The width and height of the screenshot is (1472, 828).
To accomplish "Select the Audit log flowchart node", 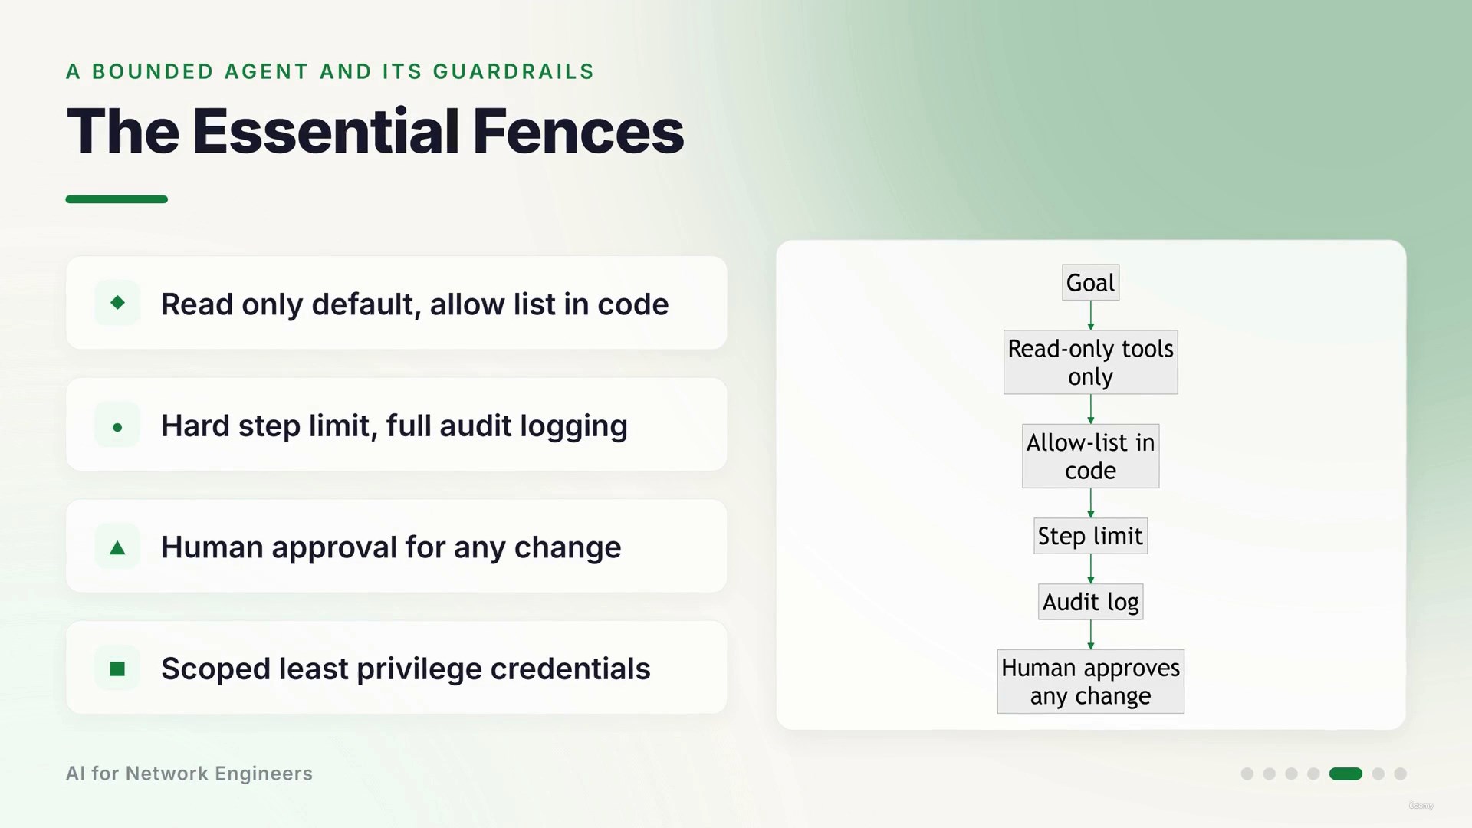I will tap(1090, 602).
